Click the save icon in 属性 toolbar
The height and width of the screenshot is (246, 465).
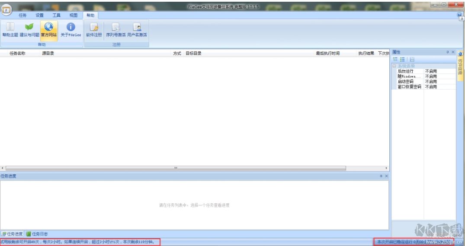tap(412, 60)
